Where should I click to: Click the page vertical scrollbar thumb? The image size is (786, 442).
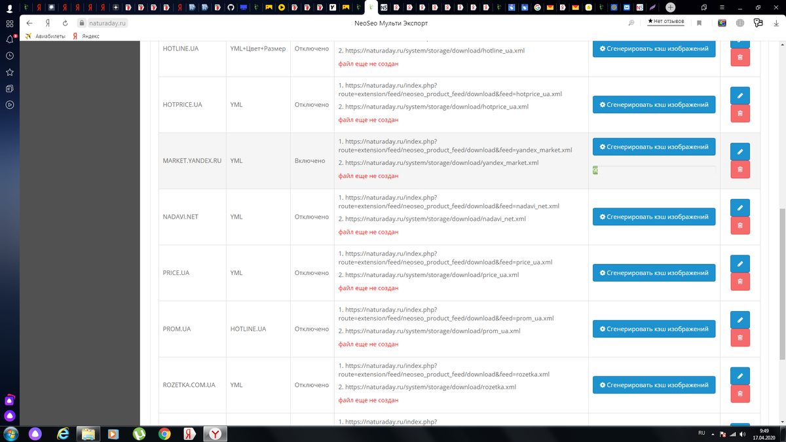782,284
